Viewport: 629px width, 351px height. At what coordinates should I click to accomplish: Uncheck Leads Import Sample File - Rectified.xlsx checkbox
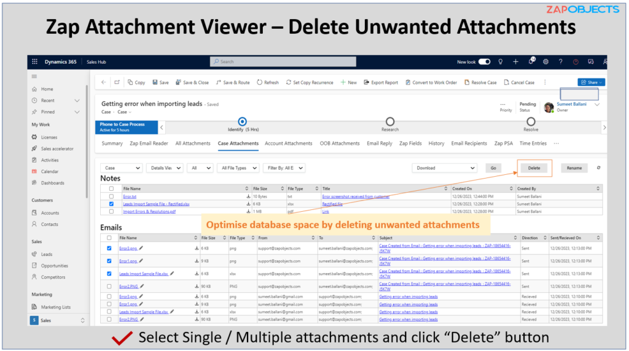pyautogui.click(x=112, y=204)
